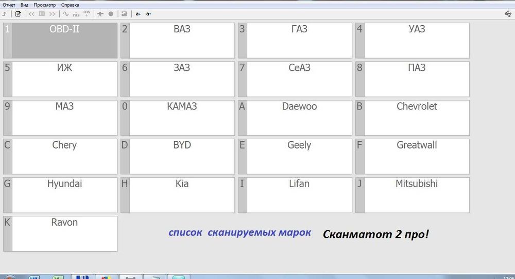Open the Отчет menu
515x279 pixels.
[9, 5]
